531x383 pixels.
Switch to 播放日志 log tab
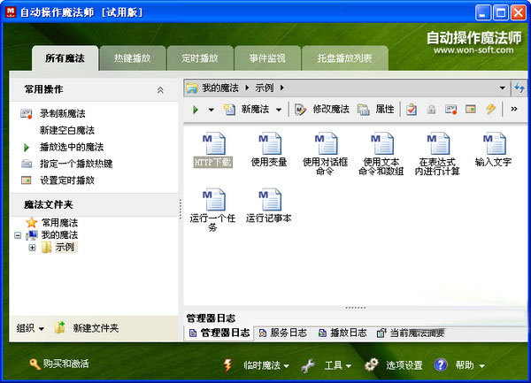pyautogui.click(x=342, y=333)
